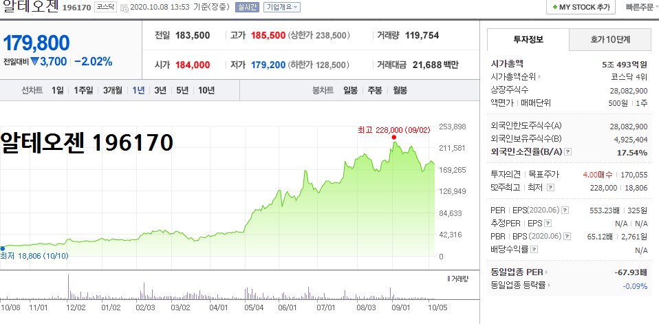
Task: Click help icon next to 외국인소진율(B/A)
Action: click(x=567, y=152)
